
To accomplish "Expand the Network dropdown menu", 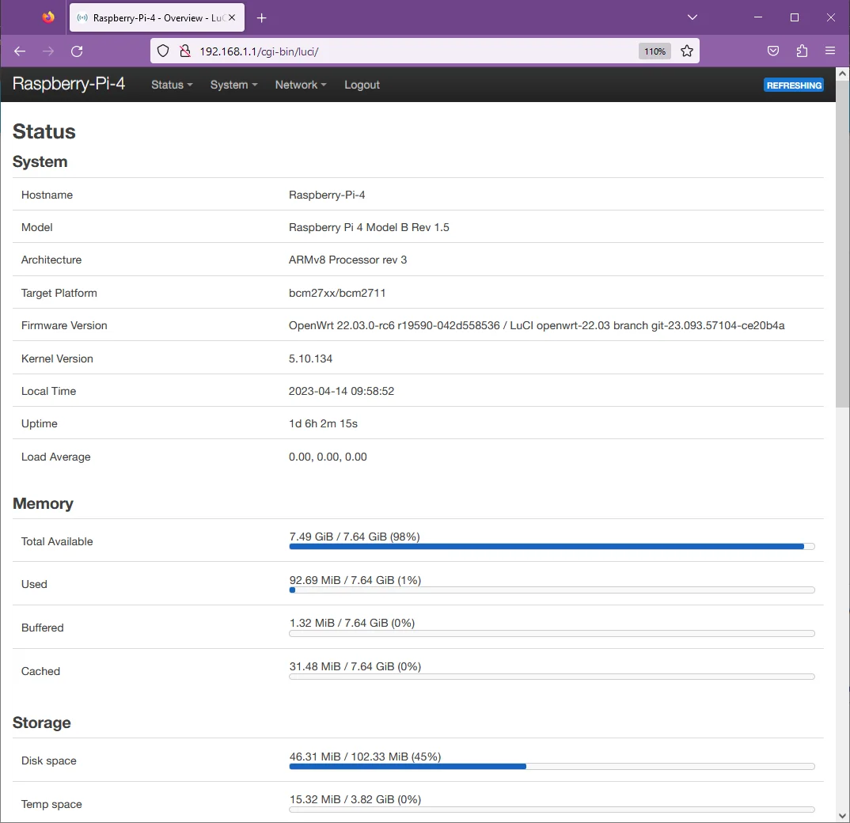I will point(300,85).
